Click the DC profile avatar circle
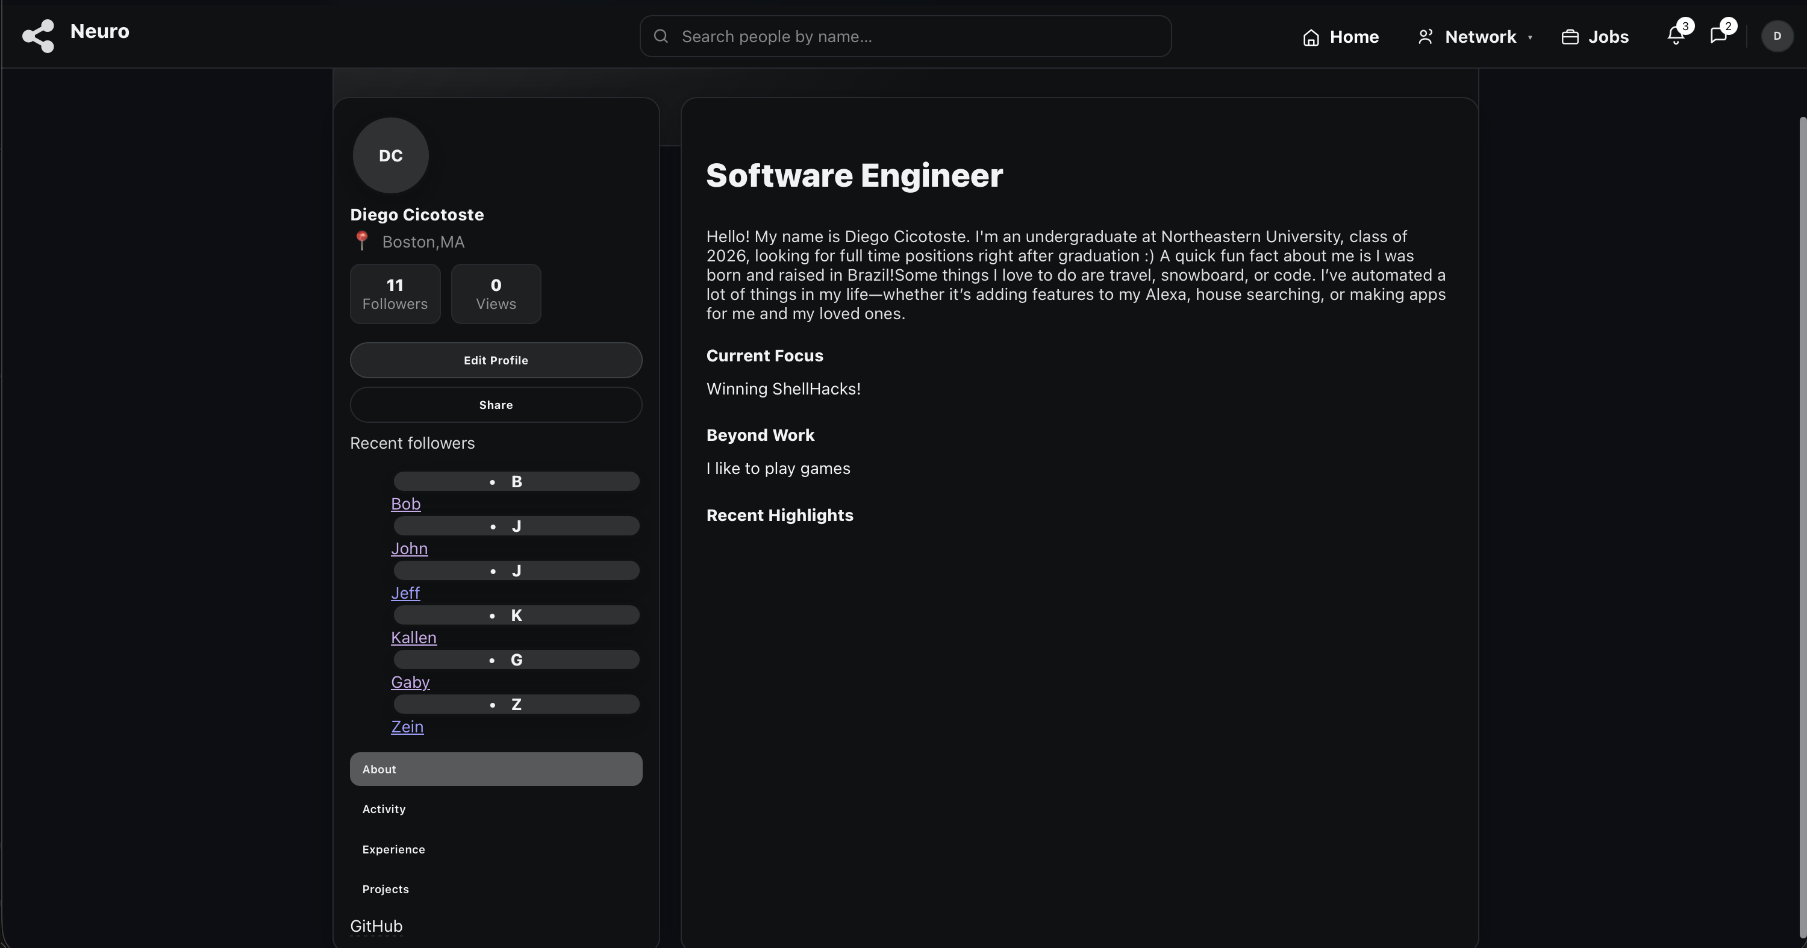1807x948 pixels. coord(391,155)
